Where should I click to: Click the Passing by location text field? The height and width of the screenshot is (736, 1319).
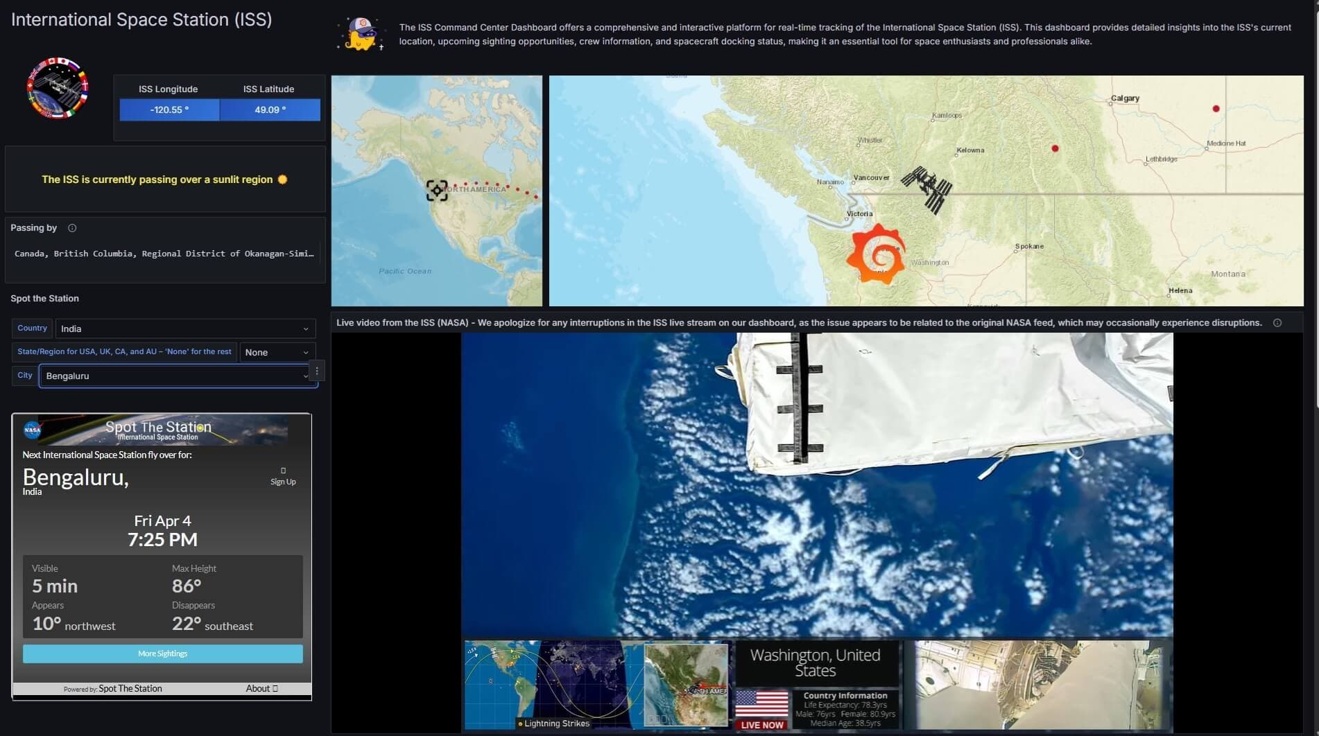(x=164, y=254)
